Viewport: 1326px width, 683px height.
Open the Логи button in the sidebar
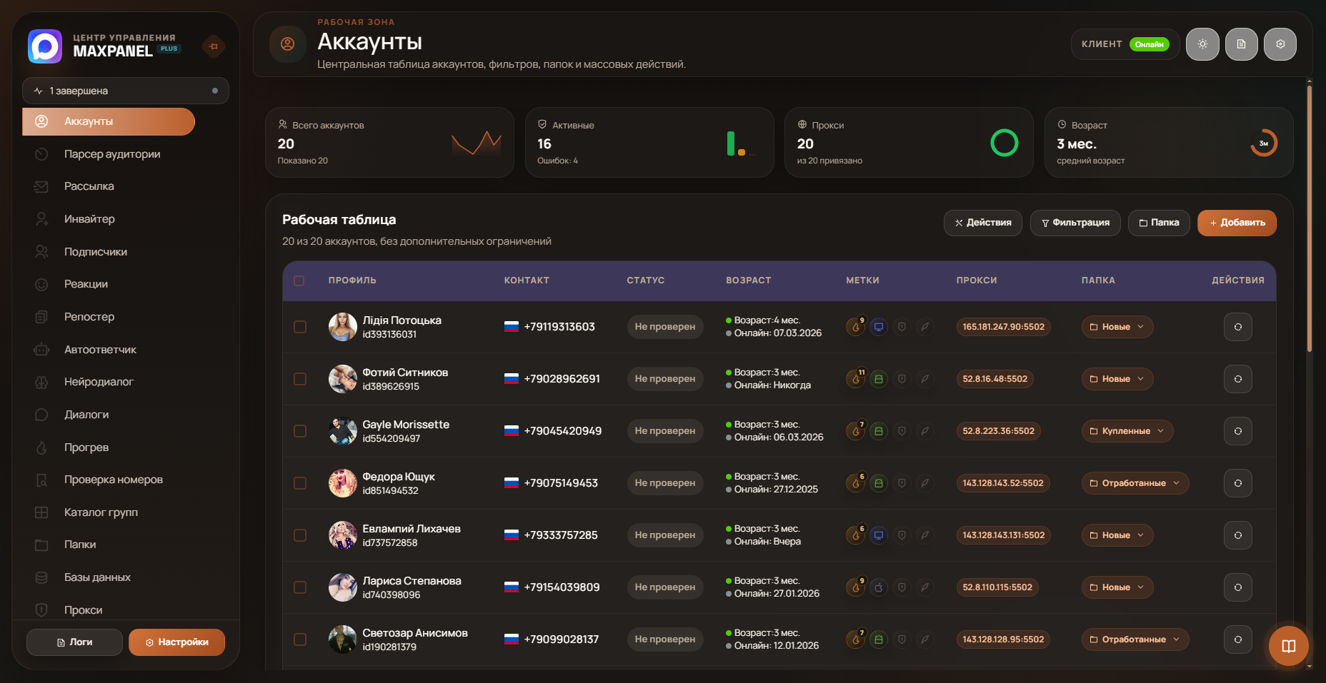tap(74, 642)
